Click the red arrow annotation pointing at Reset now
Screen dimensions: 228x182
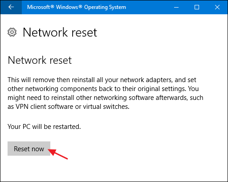point(58,154)
